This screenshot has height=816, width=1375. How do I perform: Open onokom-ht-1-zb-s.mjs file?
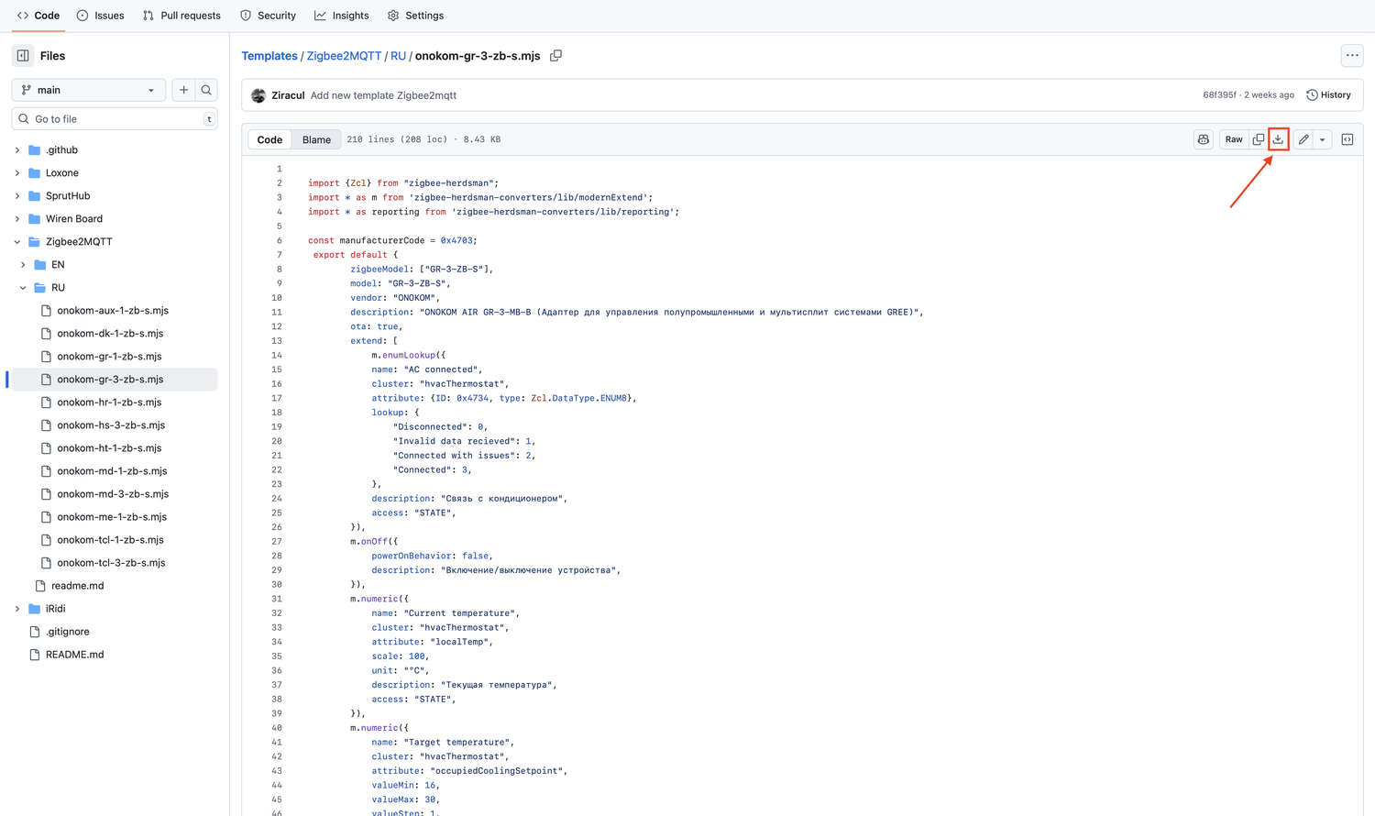click(x=109, y=448)
